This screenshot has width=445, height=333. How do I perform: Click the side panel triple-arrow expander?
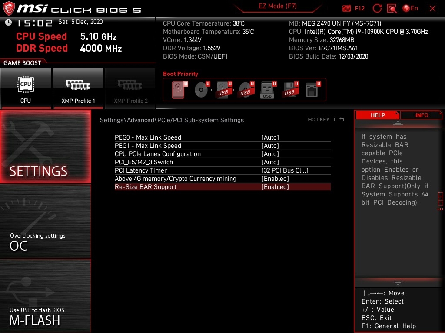pos(440,209)
